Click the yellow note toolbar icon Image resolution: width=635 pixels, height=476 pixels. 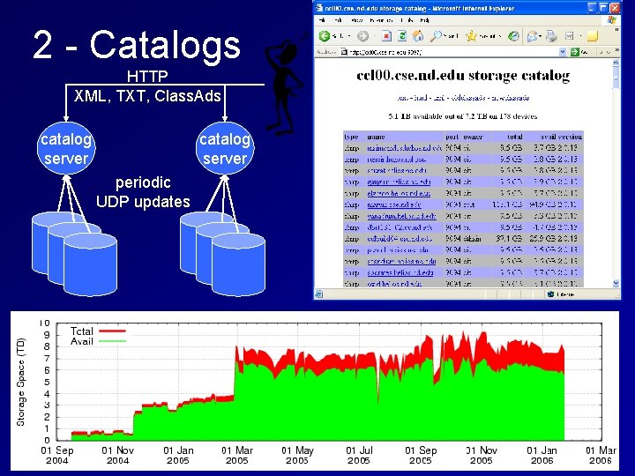(592, 36)
